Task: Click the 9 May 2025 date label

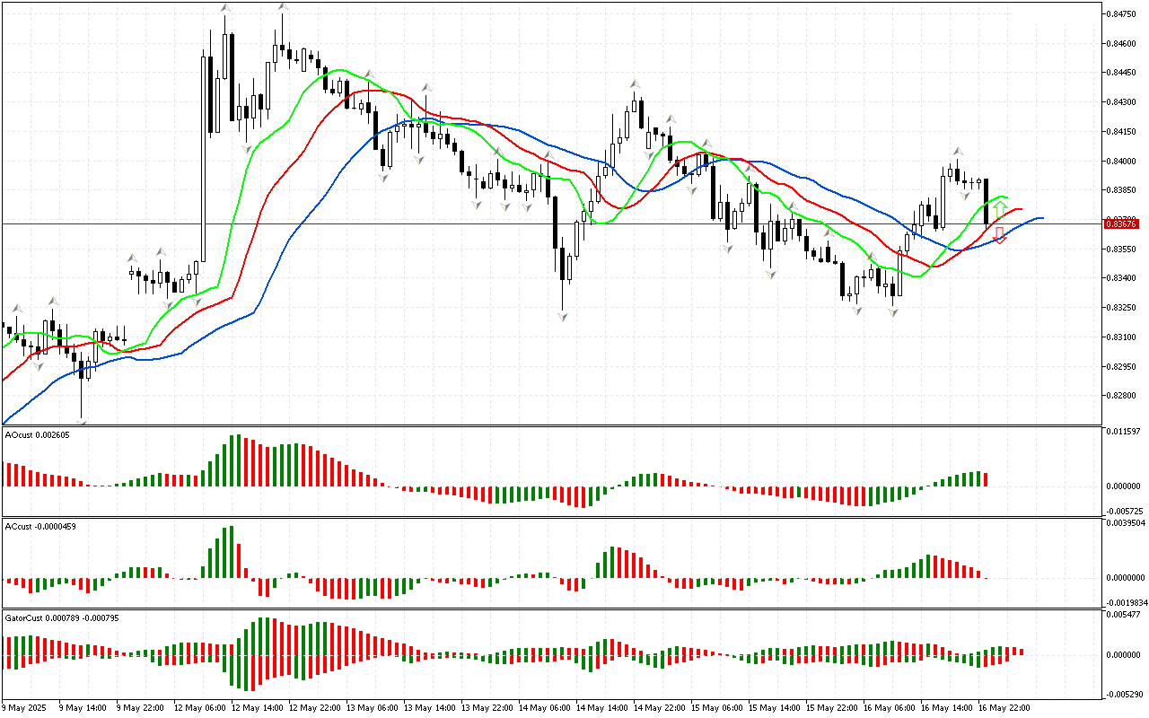Action: [26, 708]
